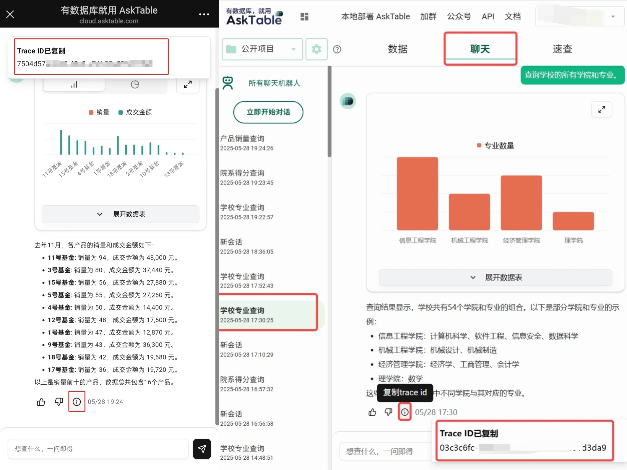Copy trace id via info icon at 17:30
This screenshot has width=627, height=470.
(405, 412)
